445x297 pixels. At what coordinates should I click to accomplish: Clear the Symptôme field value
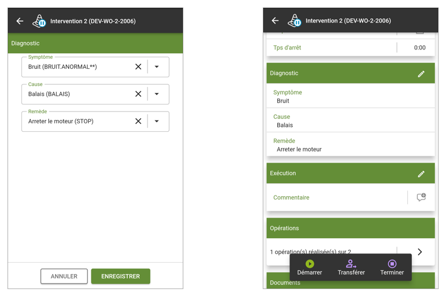coord(138,67)
